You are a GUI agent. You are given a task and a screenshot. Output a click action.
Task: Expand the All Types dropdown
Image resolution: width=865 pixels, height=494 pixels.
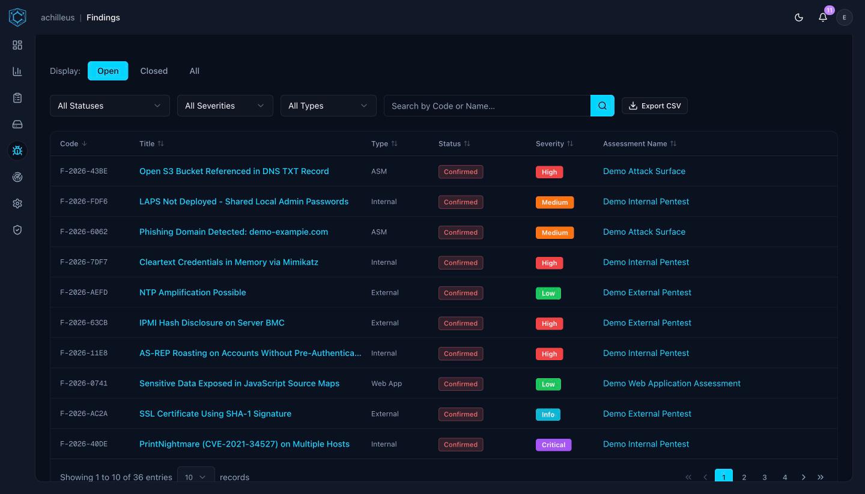[329, 106]
